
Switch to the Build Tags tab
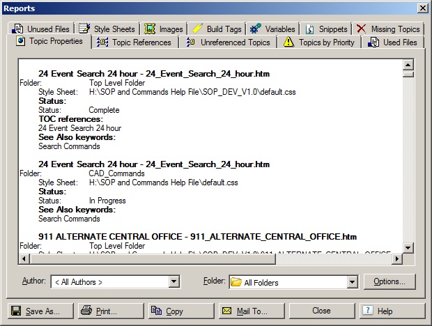(217, 29)
